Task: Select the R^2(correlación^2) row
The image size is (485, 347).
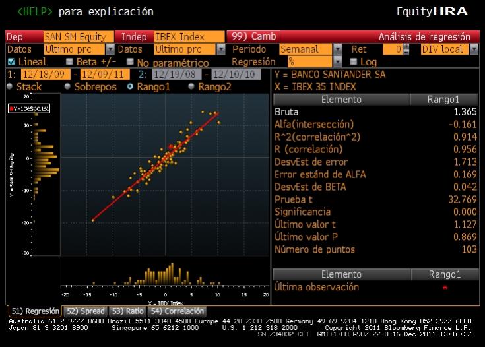Action: click(x=375, y=137)
